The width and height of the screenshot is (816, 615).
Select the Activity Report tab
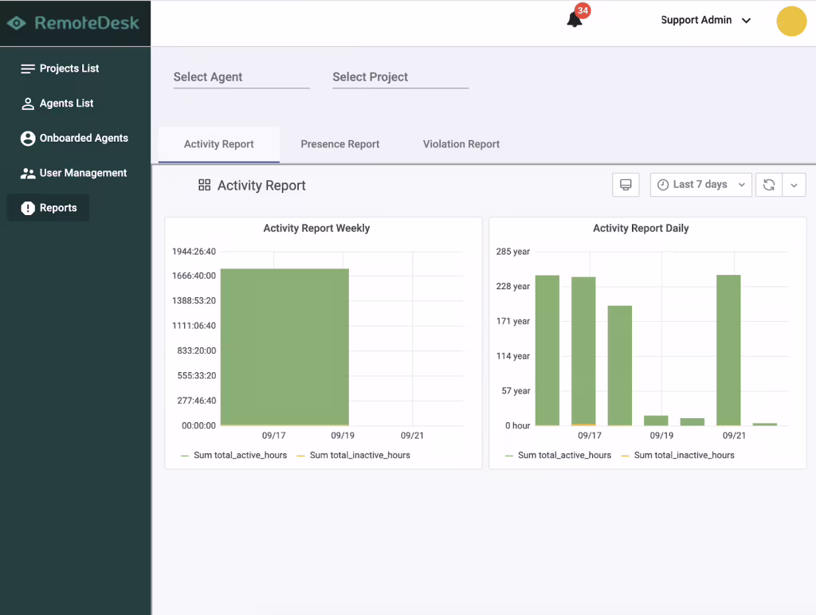(218, 144)
